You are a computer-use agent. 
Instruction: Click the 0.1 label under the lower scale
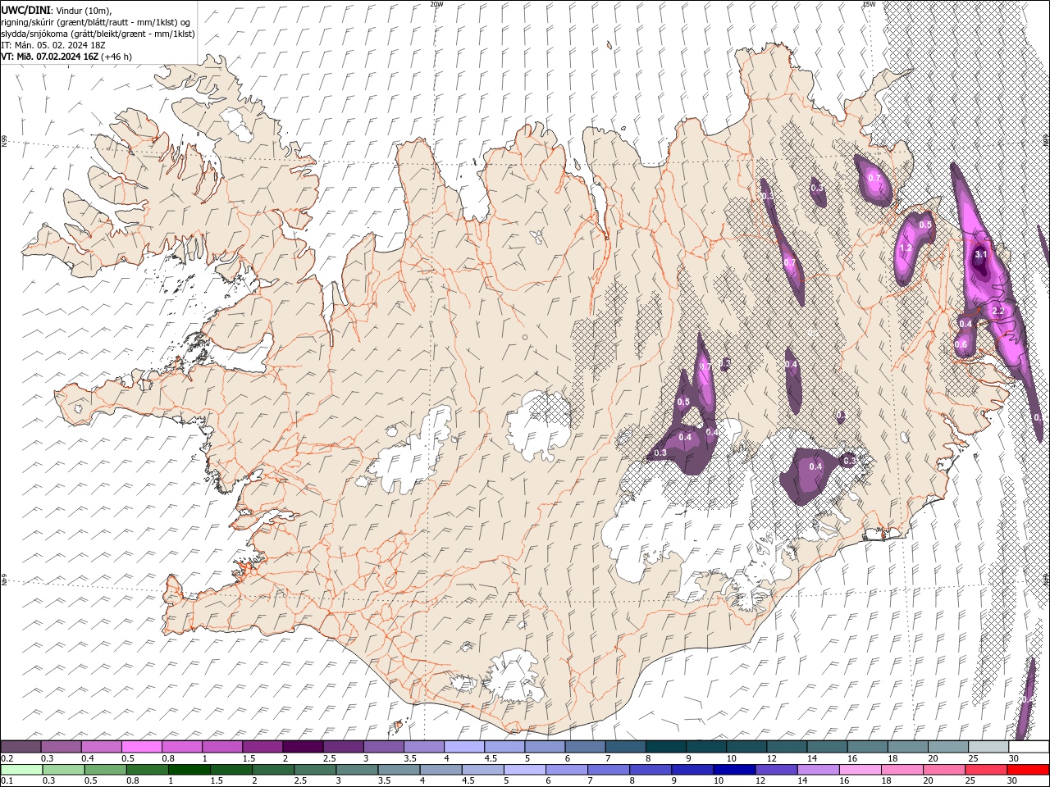tap(7, 781)
